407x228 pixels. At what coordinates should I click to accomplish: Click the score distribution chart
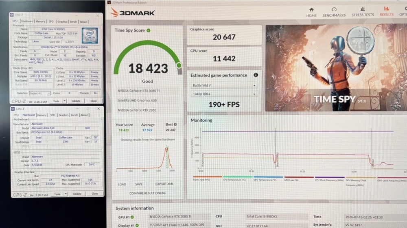144,158
